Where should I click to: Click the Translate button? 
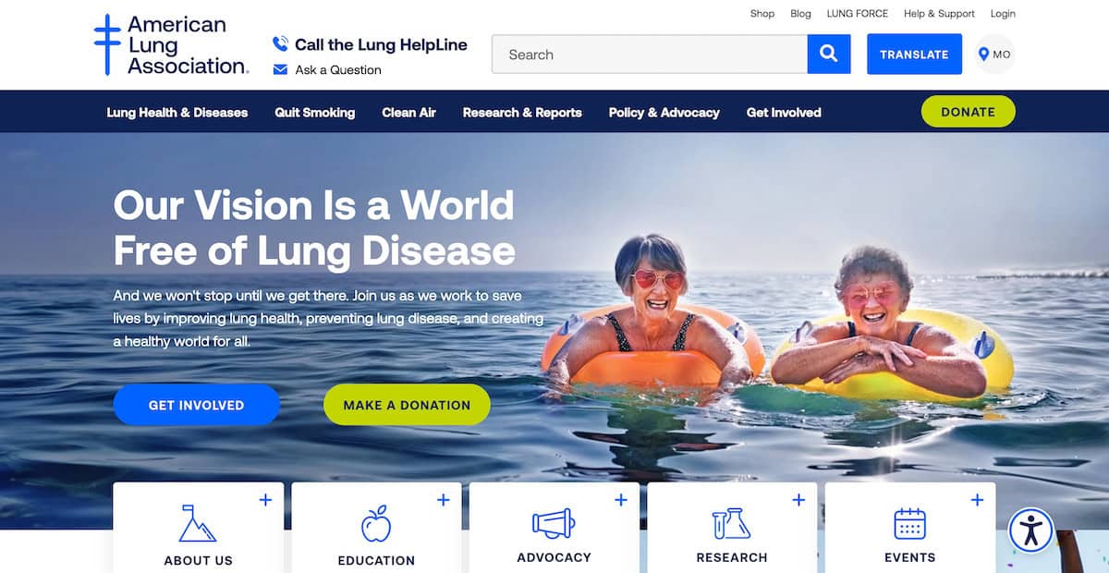(x=914, y=55)
